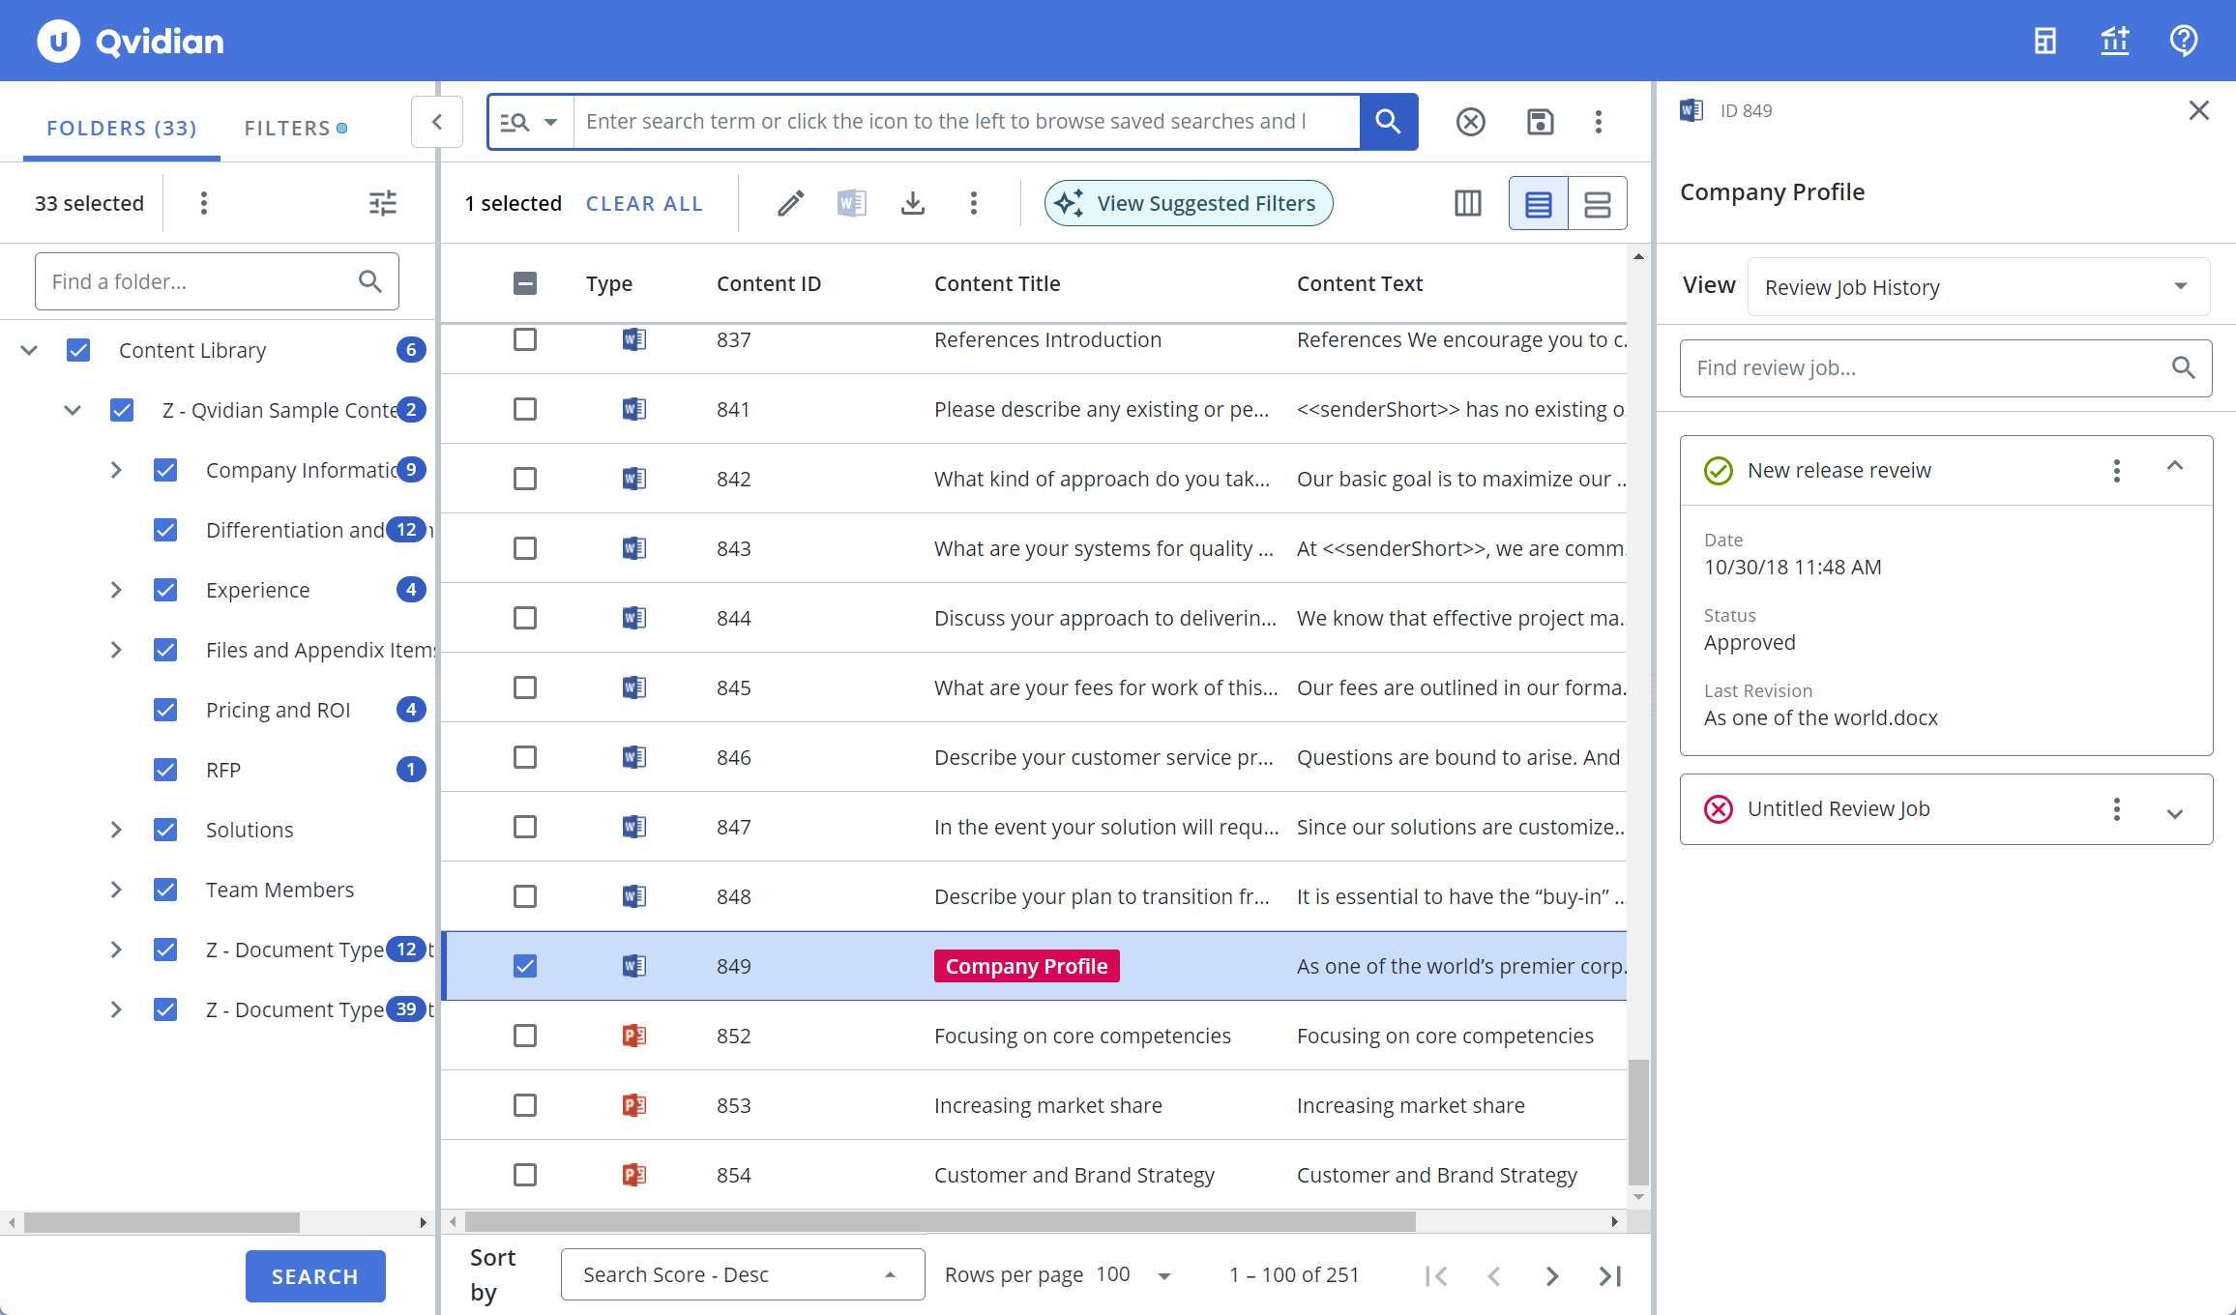The width and height of the screenshot is (2236, 1315).
Task: Collapse the folders sidebar with arrow button
Action: 437,122
